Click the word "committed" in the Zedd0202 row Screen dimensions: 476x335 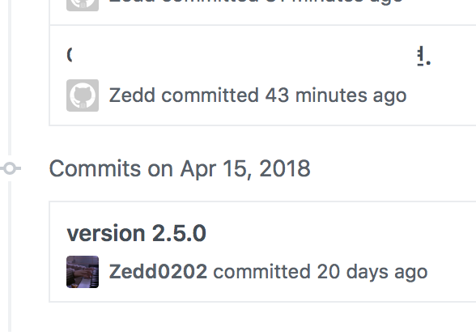pos(262,272)
